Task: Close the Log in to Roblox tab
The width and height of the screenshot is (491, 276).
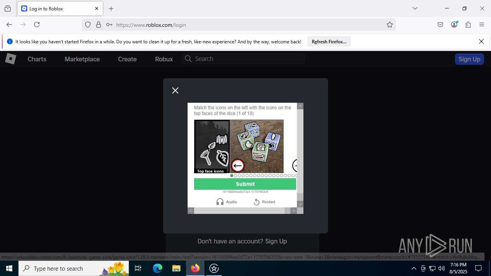Action: click(x=97, y=8)
